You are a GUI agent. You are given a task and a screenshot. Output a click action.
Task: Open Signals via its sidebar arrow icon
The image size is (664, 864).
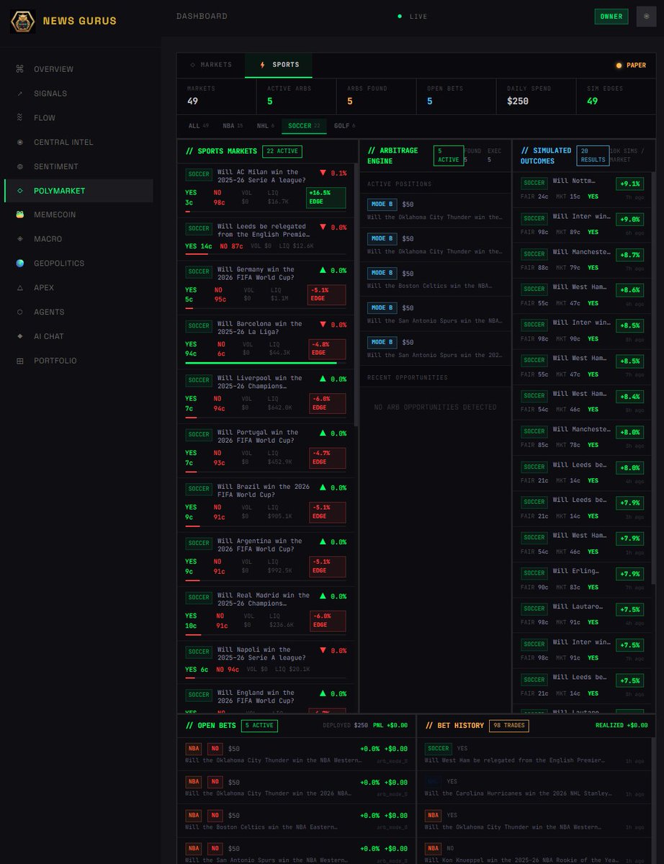pos(20,94)
